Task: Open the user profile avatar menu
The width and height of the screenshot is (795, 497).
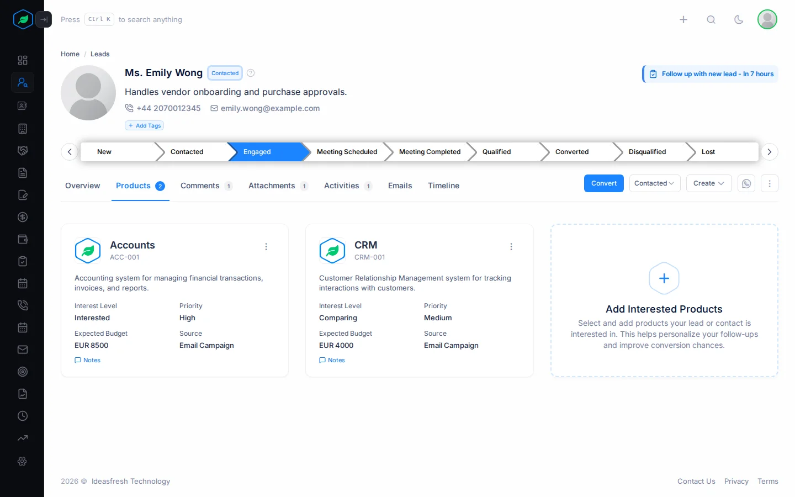Action: pyautogui.click(x=767, y=19)
